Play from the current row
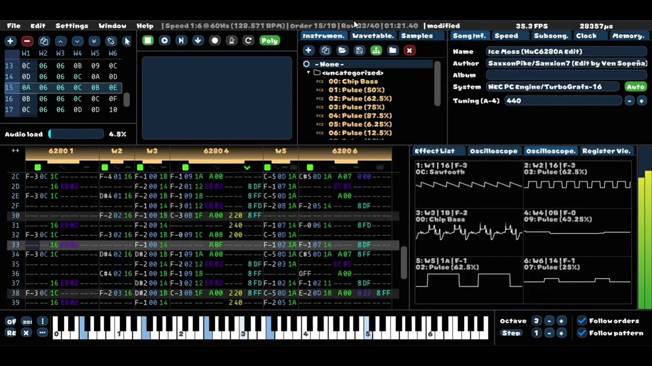This screenshot has height=366, width=652. coord(181,40)
